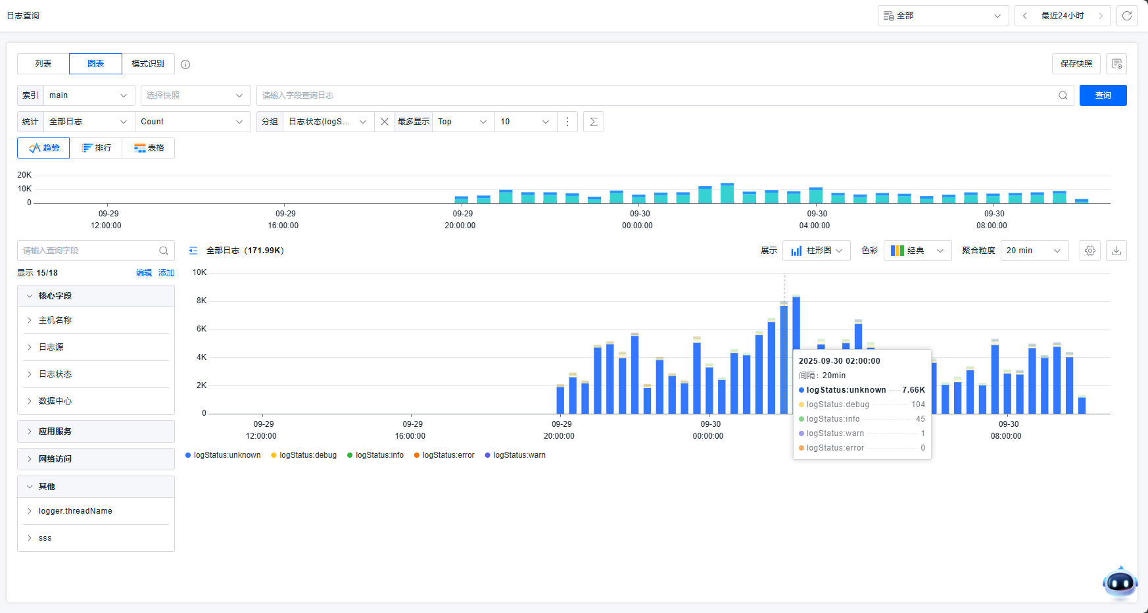
Task: Open the 经典 color scheme selector
Action: pos(917,251)
